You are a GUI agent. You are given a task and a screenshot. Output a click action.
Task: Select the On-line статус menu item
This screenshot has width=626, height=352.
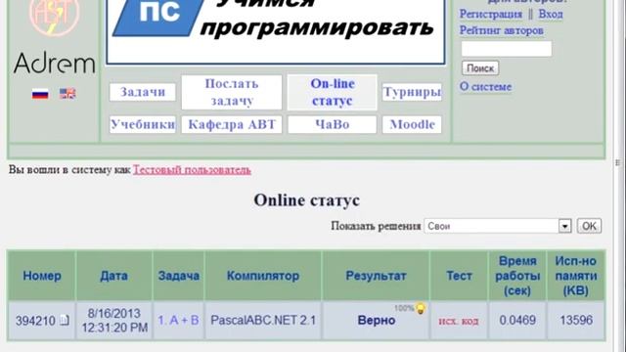coord(333,92)
